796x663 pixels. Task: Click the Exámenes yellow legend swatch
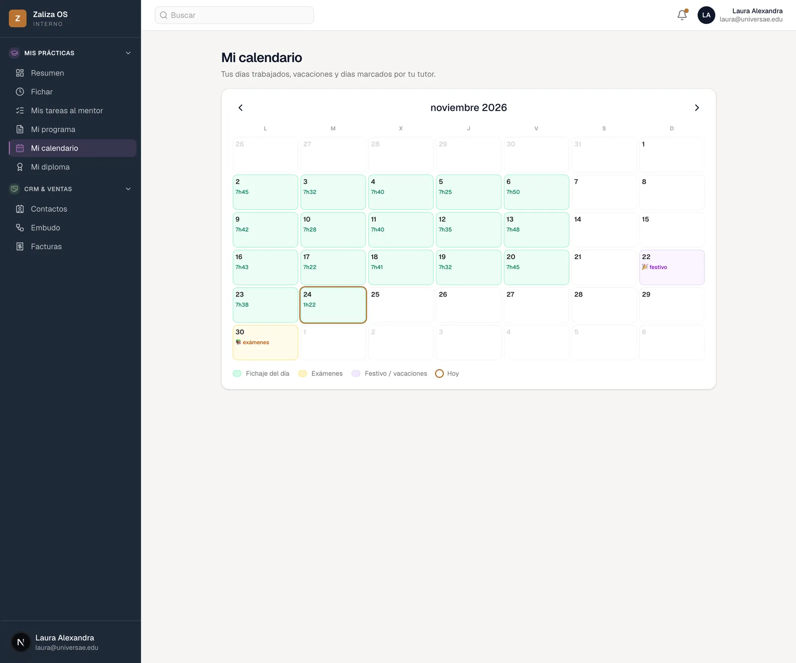(302, 374)
